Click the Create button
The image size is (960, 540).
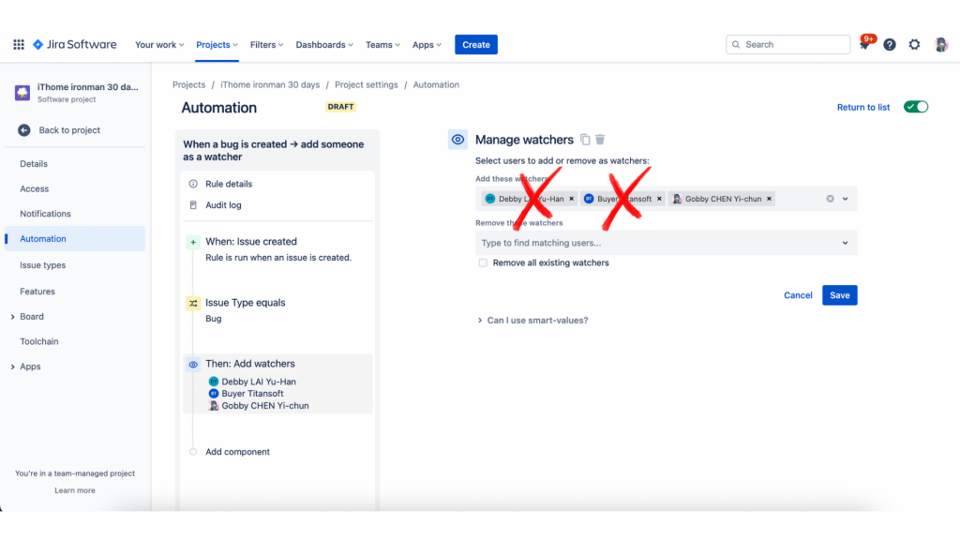(475, 45)
